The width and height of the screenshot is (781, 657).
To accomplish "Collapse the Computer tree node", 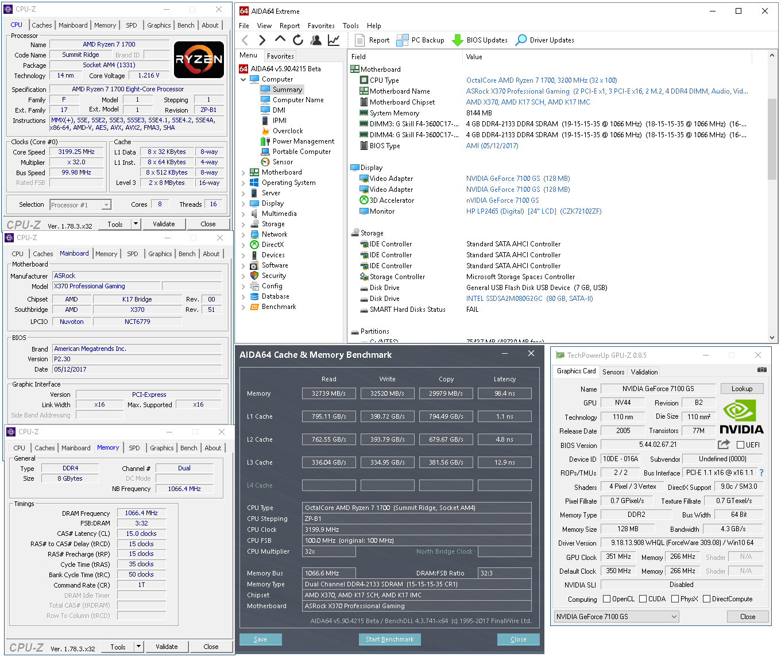I will pyautogui.click(x=243, y=79).
